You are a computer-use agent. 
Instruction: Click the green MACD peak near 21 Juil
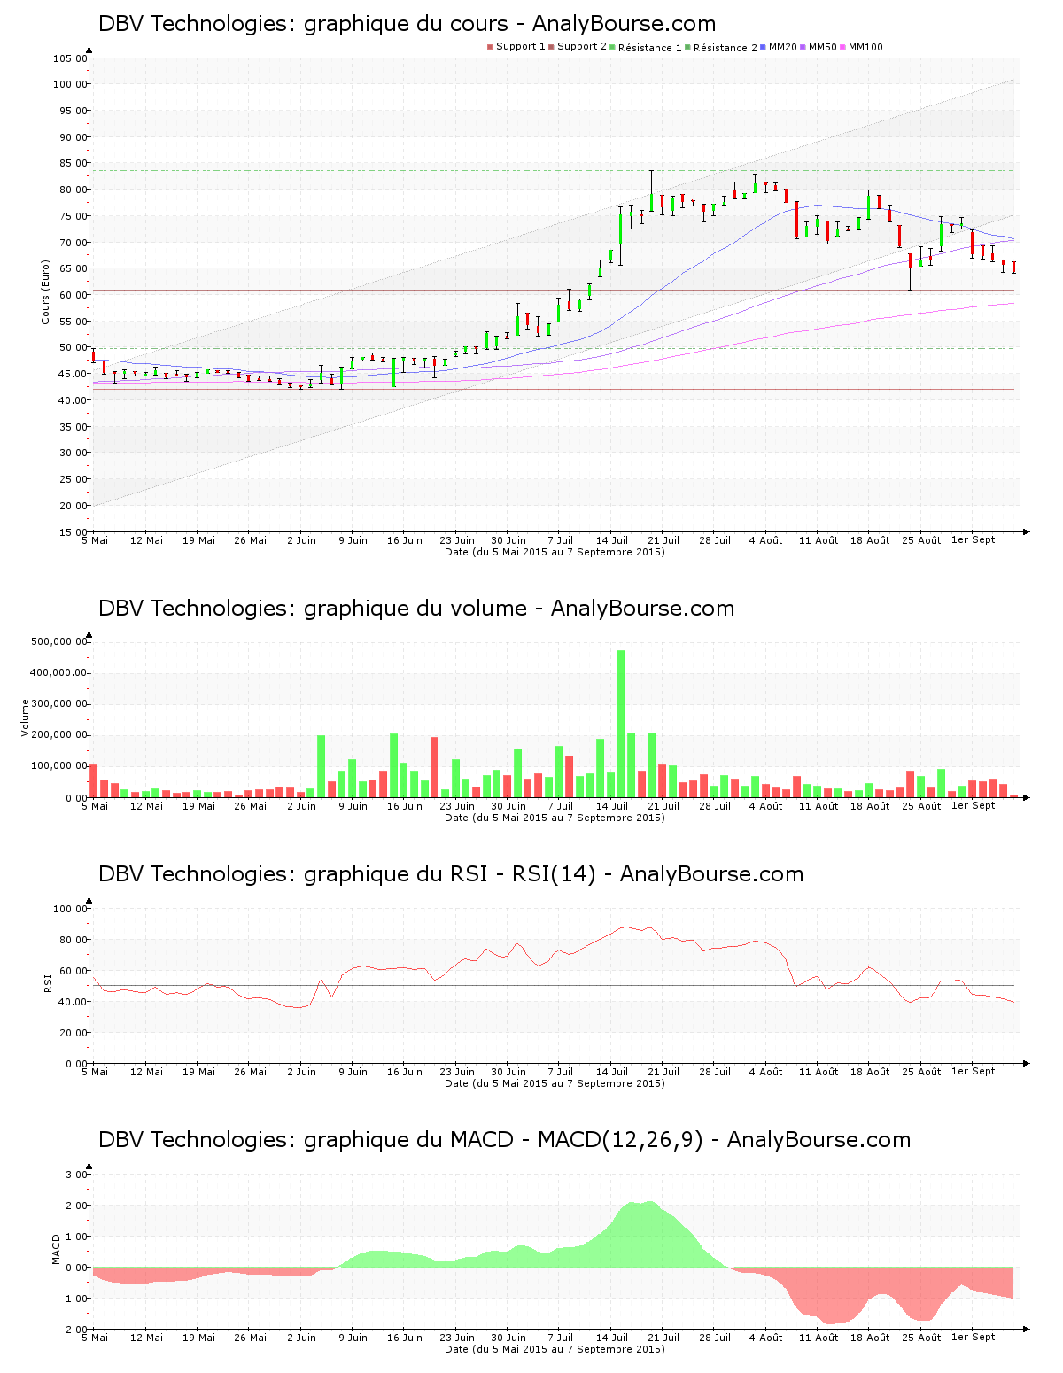tap(651, 1234)
